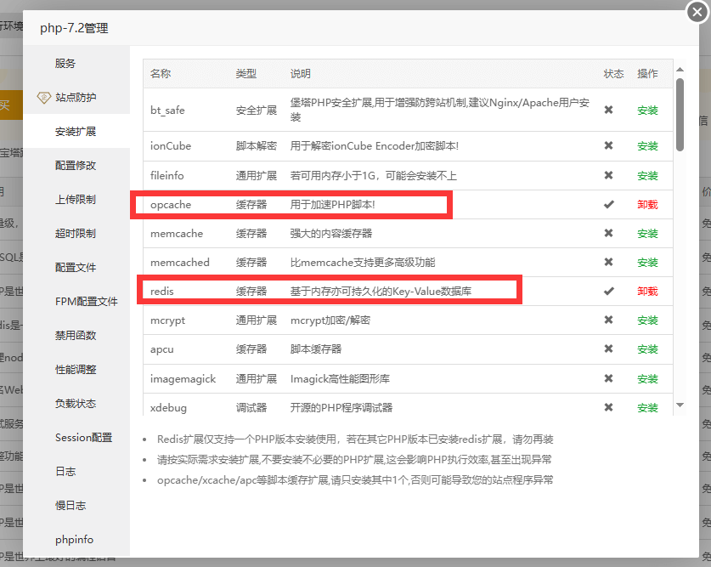
Task: Click the checkmark status icon on opcache row
Action: [609, 205]
